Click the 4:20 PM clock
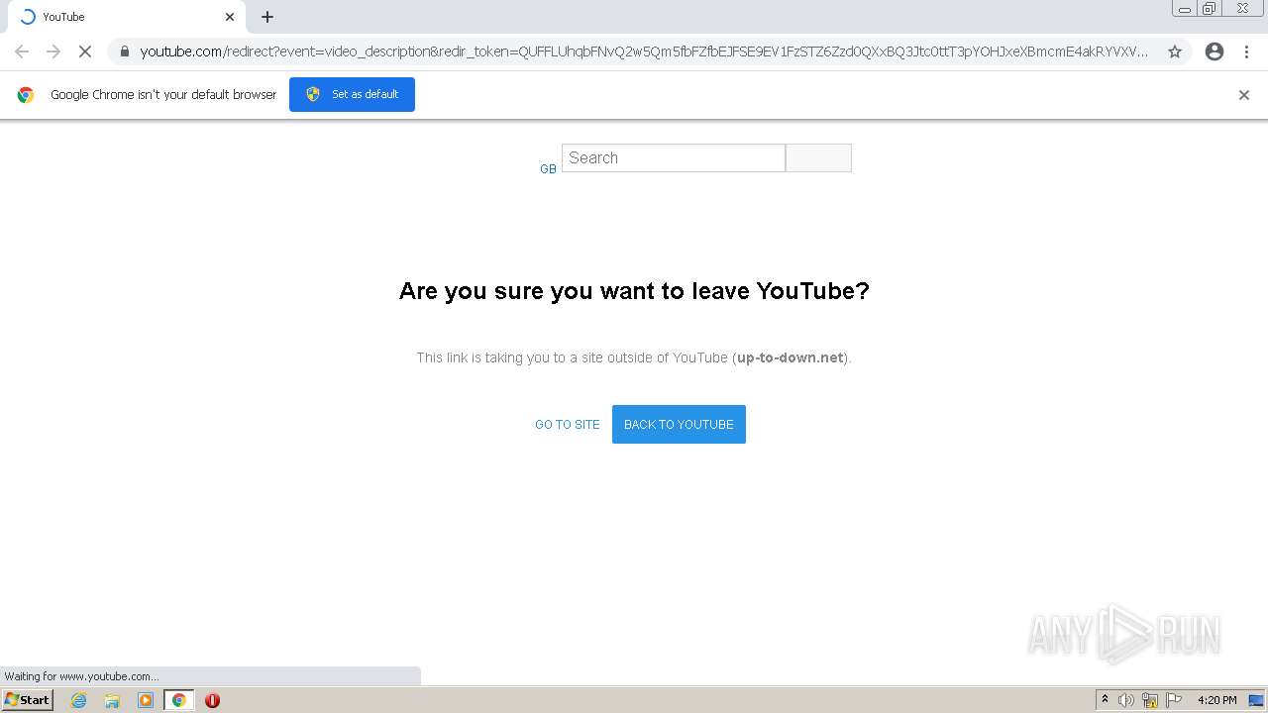This screenshot has width=1268, height=713. [x=1216, y=700]
